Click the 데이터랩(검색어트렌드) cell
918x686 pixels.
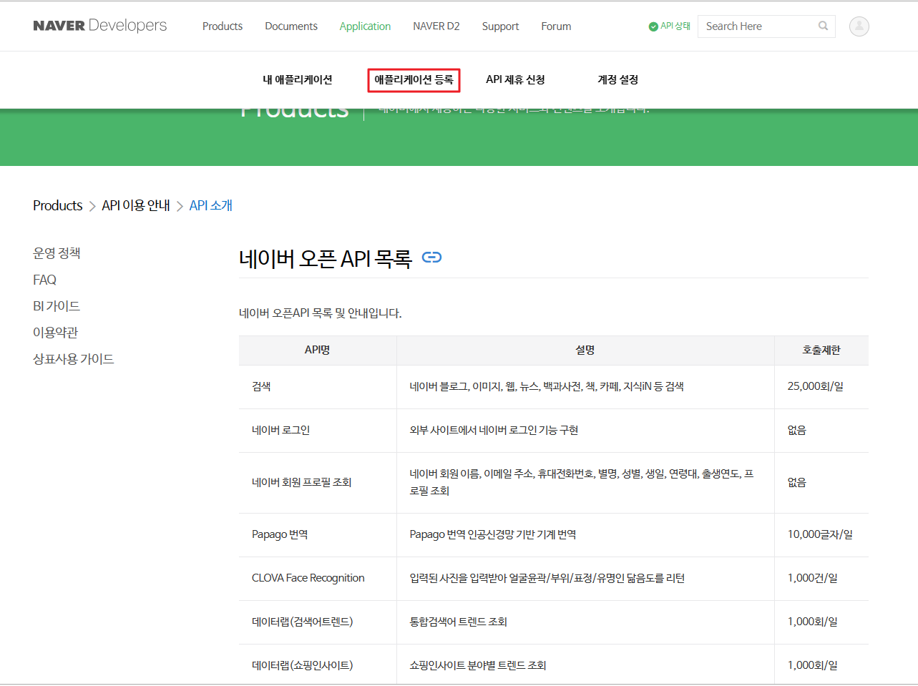tap(318, 622)
